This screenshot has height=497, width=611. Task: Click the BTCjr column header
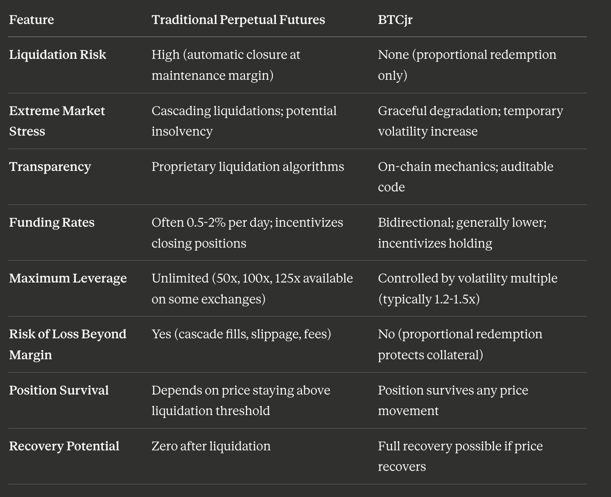pyautogui.click(x=395, y=20)
